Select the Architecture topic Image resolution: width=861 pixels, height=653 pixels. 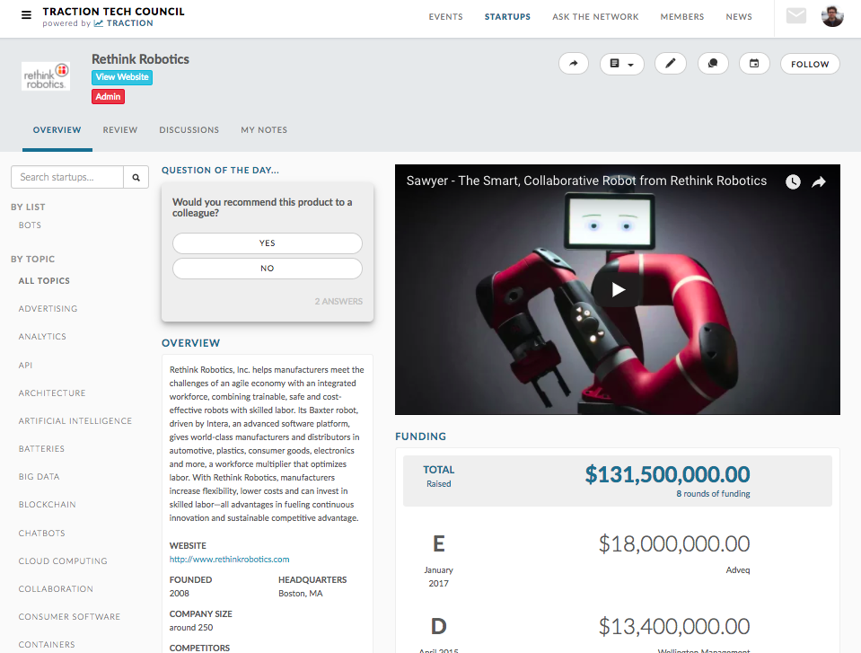click(x=52, y=393)
